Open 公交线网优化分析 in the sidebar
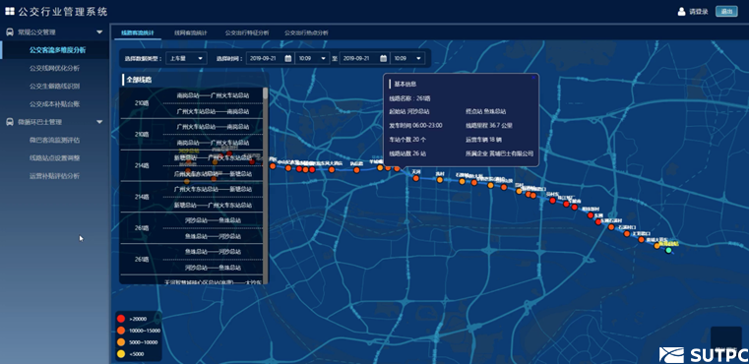The width and height of the screenshot is (749, 364). coord(54,68)
